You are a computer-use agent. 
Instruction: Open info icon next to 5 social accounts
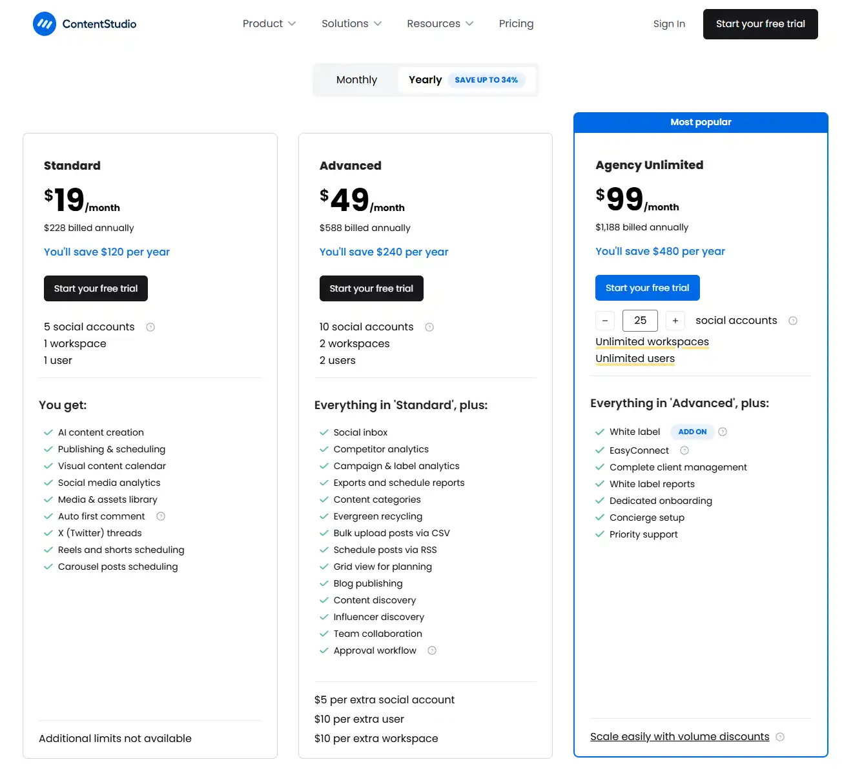(150, 327)
